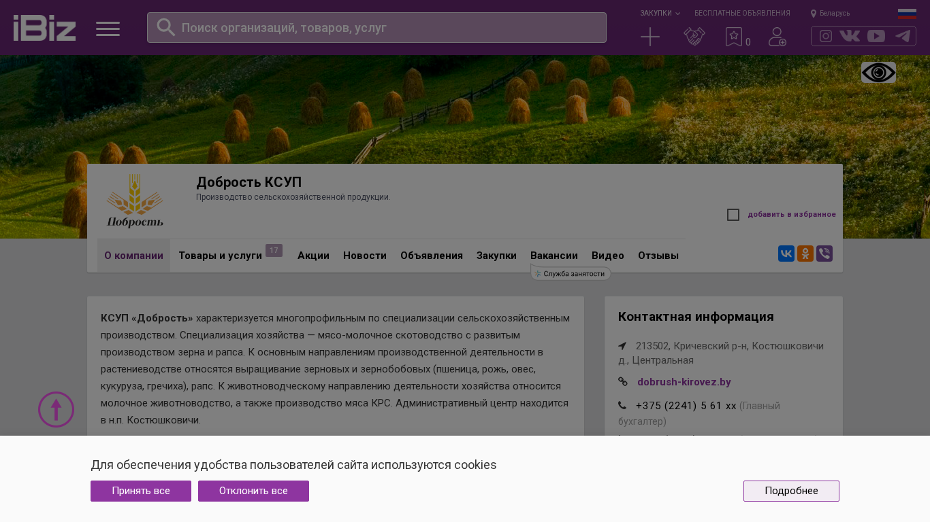Open the Instagram social link
The width and height of the screenshot is (930, 522).
[826, 36]
